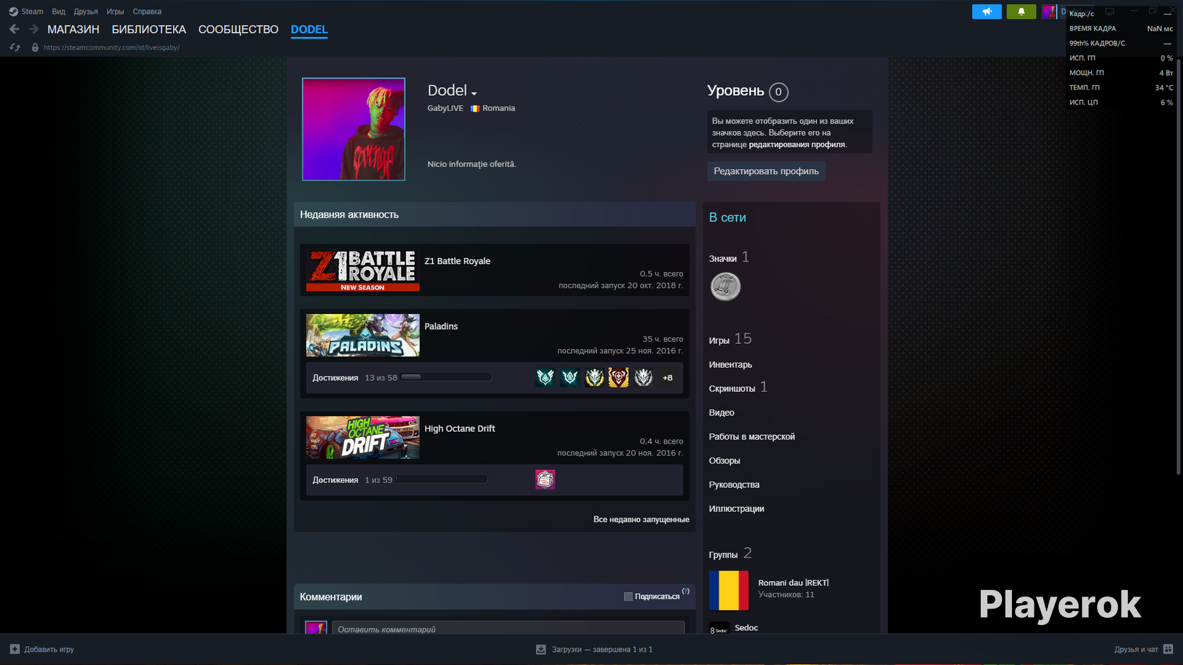Screen dimensions: 1183x665
Task: Open the Друзья menu
Action: 86,11
